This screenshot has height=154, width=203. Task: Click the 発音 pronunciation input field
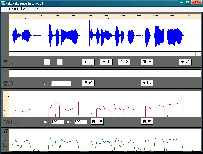(x=61, y=83)
